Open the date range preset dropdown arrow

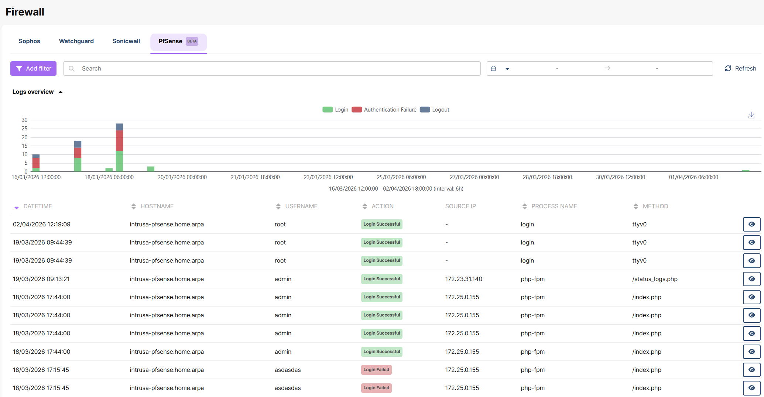coord(507,69)
